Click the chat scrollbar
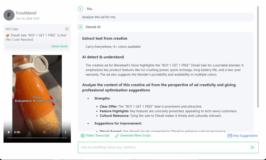 258,57
